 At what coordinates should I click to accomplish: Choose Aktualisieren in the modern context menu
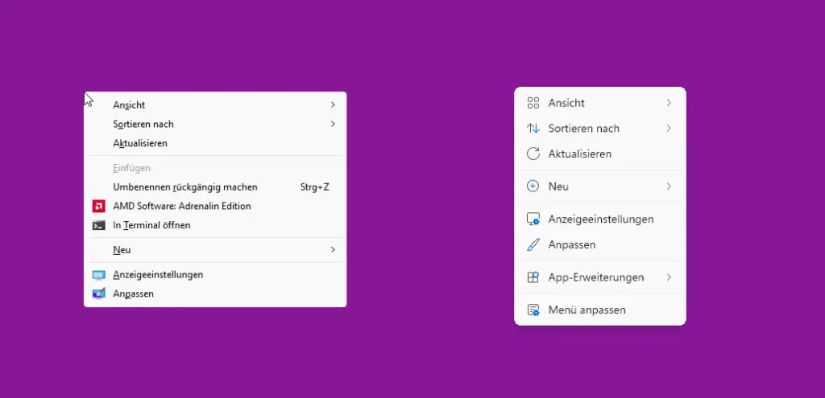[x=599, y=154]
